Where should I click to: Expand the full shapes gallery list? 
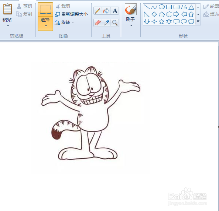coord(198,21)
